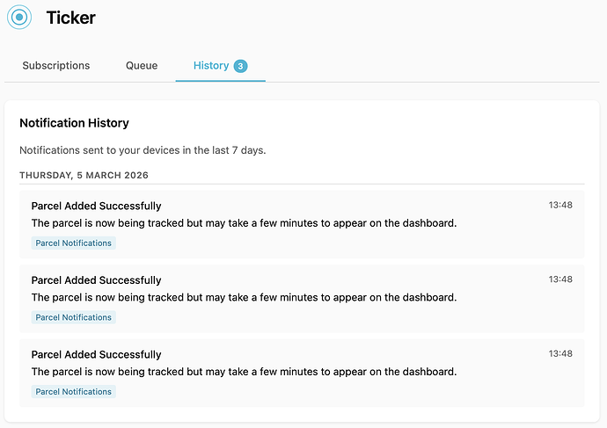Open the second Parcel Added Successfully title
Screen dimensions: 607x428
pos(96,280)
